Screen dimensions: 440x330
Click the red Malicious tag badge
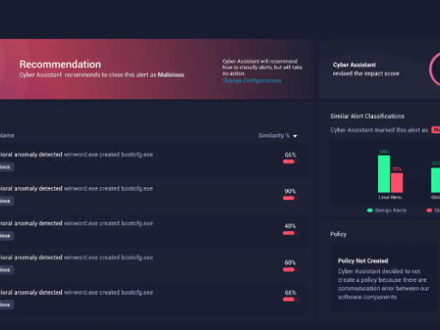pos(436,130)
